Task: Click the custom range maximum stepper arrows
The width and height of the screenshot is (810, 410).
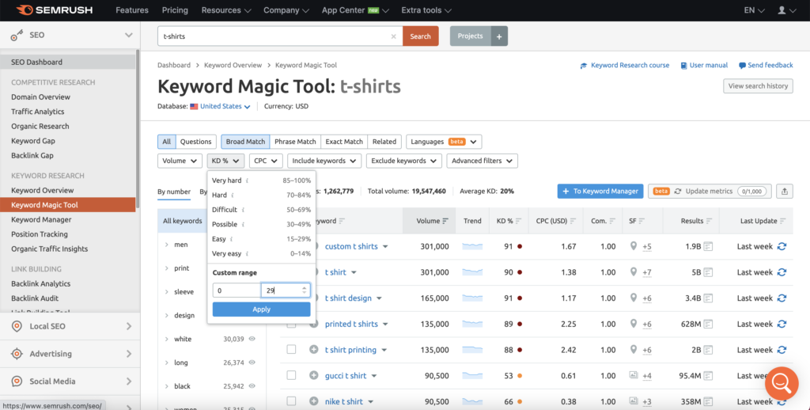Action: (x=305, y=290)
